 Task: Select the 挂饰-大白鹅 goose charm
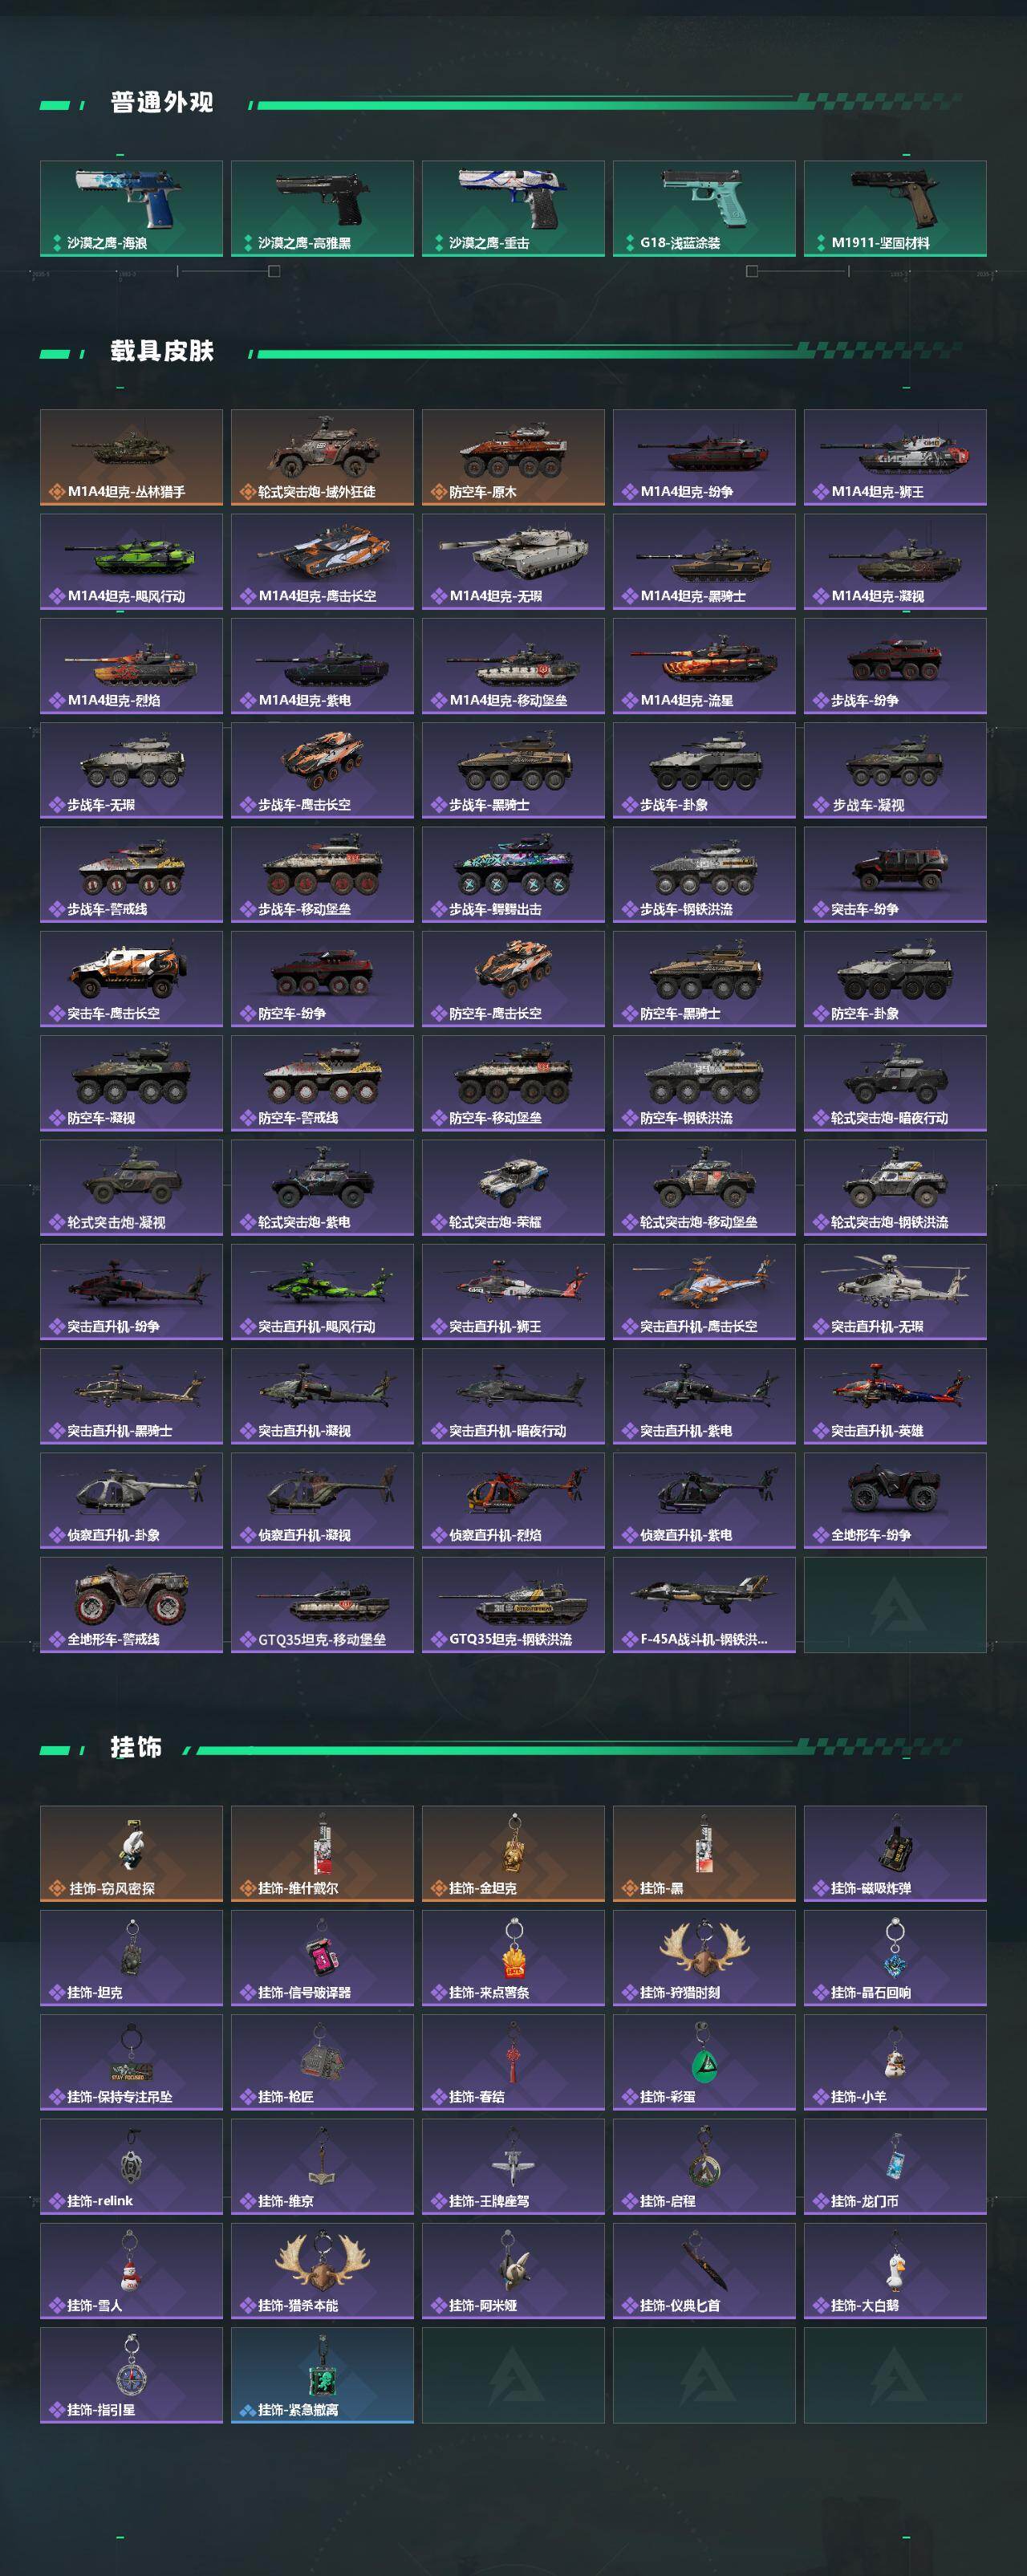click(895, 2271)
